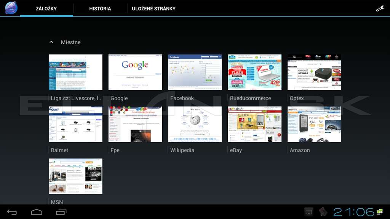The width and height of the screenshot is (390, 219).
Task: Click the Google bookmark label
Action: click(119, 98)
